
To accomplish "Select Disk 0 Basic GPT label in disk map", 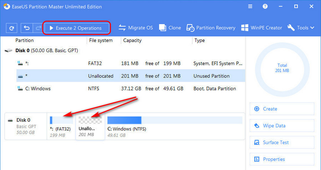I will pyautogui.click(x=26, y=126).
